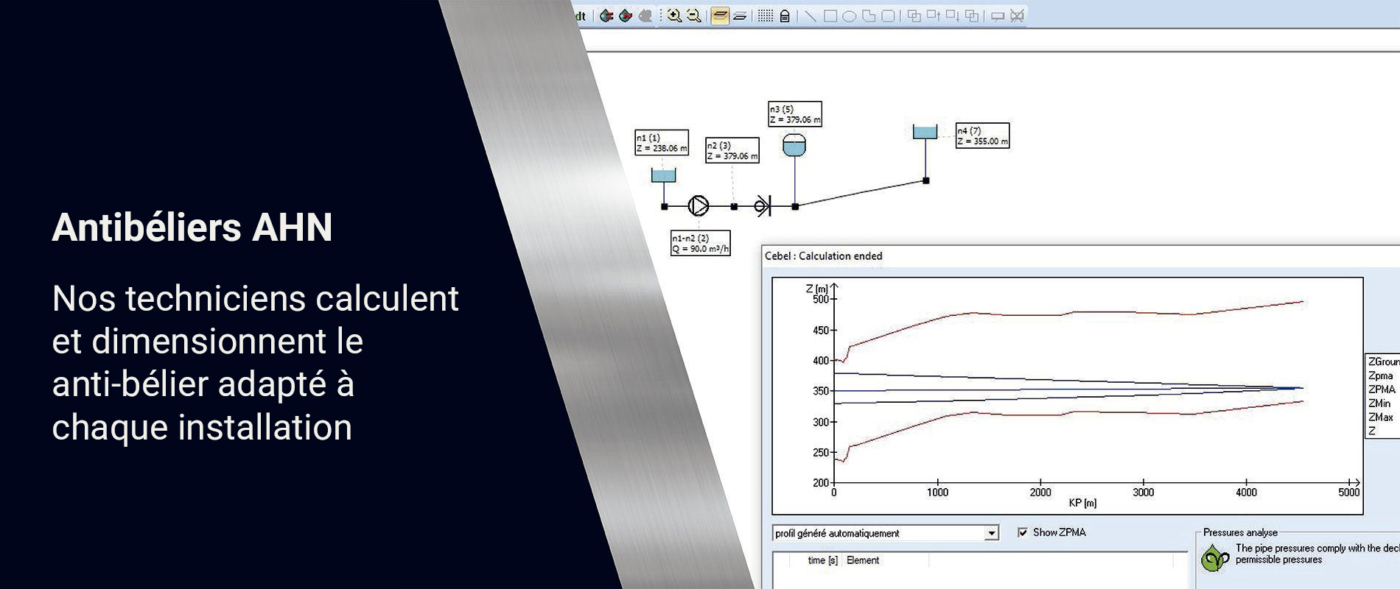The image size is (1400, 589).
Task: Enable the dotted grid display icon
Action: (x=766, y=15)
